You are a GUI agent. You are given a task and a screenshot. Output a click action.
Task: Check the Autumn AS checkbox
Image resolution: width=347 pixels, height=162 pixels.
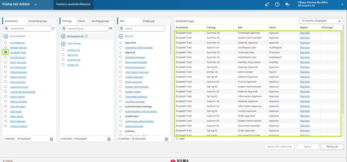63,50
